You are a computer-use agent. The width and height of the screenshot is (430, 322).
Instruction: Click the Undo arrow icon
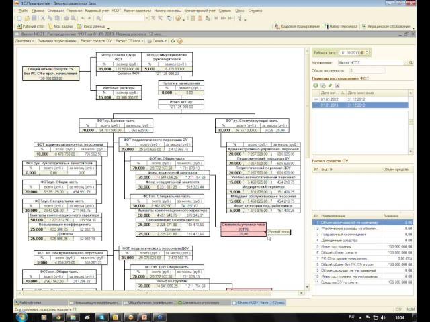(x=83, y=18)
